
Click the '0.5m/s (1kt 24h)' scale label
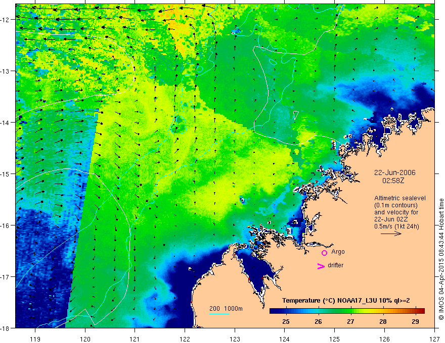tap(396, 226)
